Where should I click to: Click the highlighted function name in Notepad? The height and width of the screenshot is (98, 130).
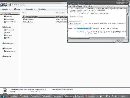84,28
